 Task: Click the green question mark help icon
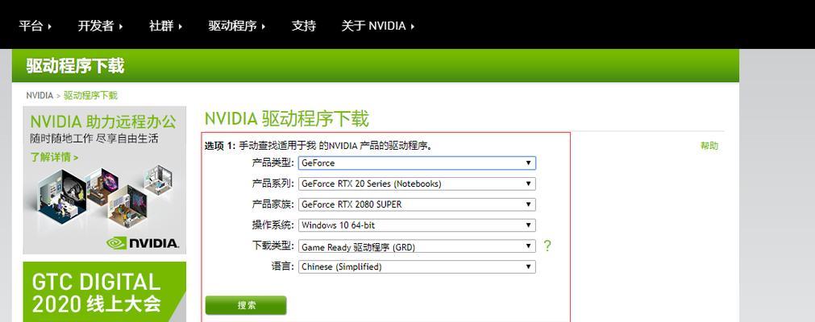click(547, 246)
